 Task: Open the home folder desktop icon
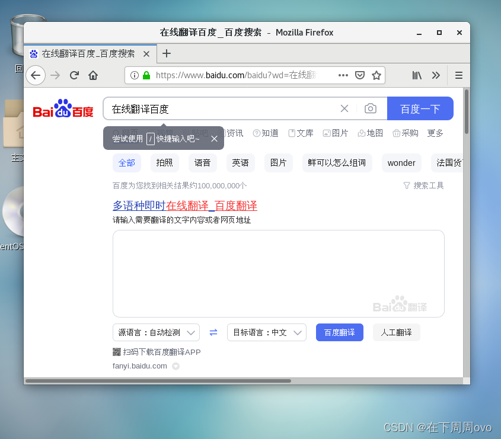[13, 124]
